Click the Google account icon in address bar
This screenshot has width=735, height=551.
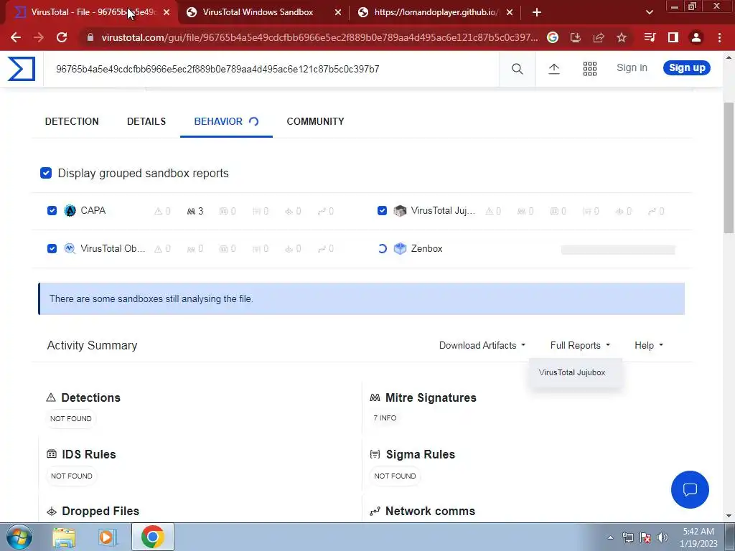pyautogui.click(x=553, y=37)
